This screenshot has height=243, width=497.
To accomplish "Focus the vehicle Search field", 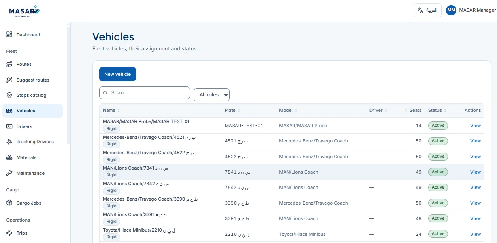I will (145, 93).
